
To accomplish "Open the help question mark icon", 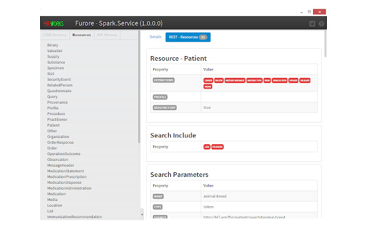I will [x=321, y=24].
